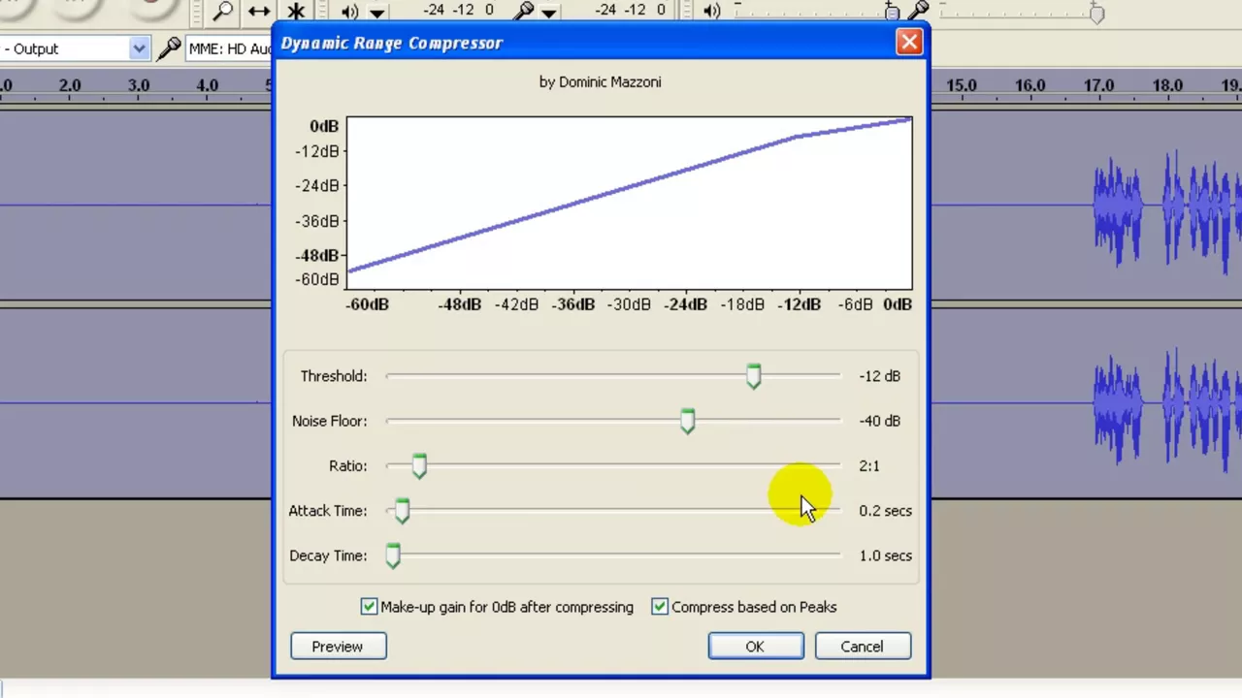The height and width of the screenshot is (698, 1242).
Task: Click the 'by Dominic Mazzoni' credit text
Action: point(600,82)
